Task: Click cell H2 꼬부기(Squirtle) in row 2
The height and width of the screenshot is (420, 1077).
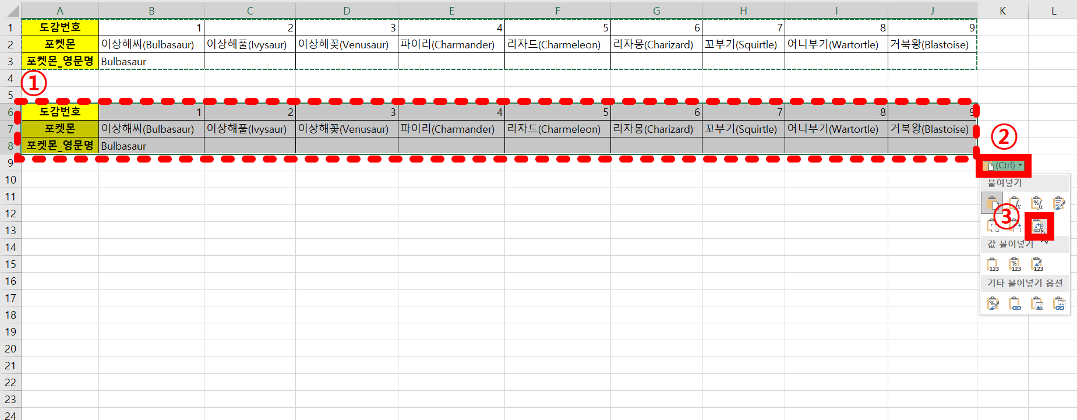Action: click(x=743, y=44)
